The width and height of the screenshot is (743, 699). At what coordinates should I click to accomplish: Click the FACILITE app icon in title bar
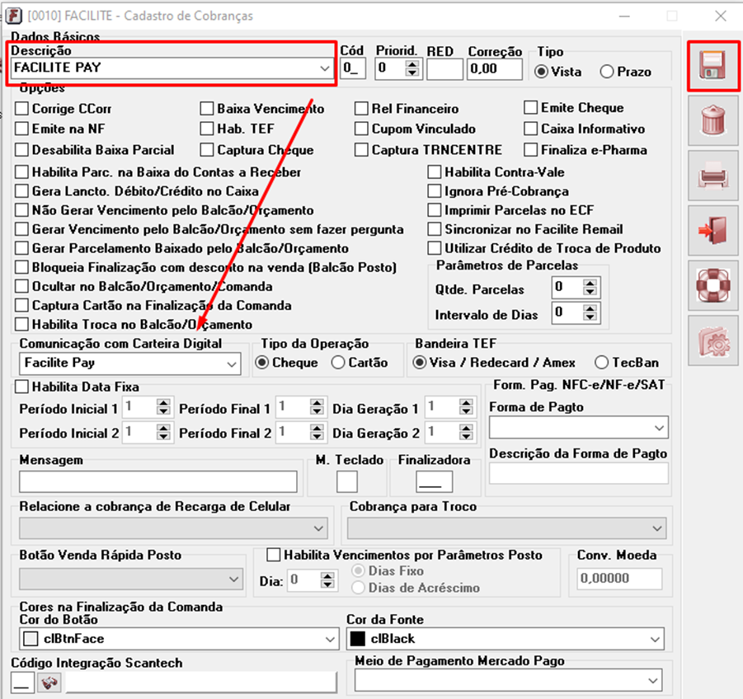tap(14, 16)
